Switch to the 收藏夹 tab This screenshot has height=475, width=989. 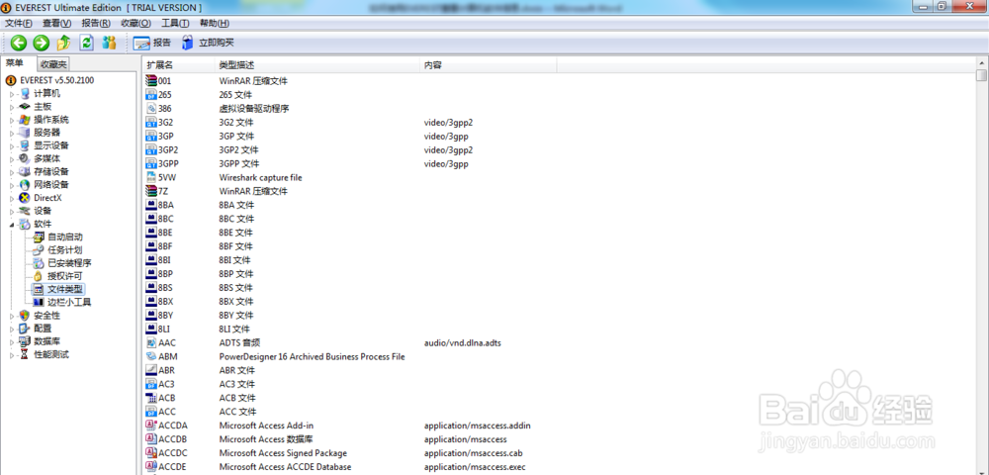[x=53, y=64]
